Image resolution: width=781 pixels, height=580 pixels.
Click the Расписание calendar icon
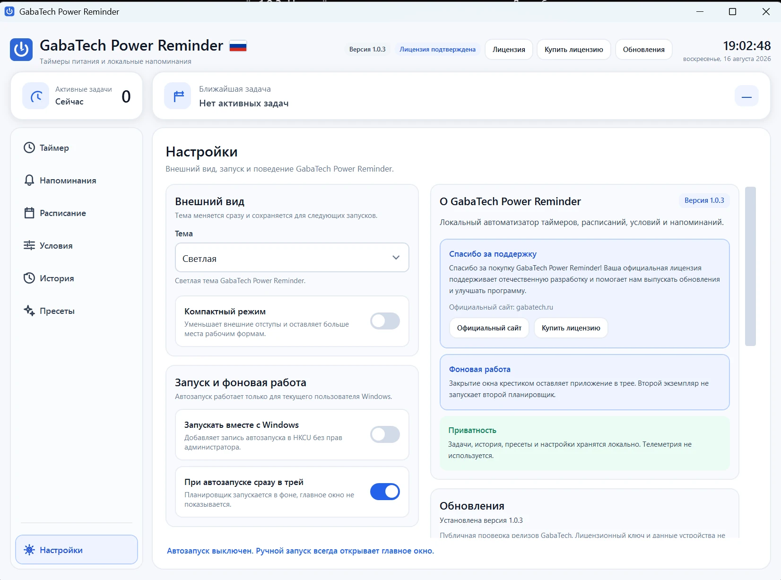point(29,213)
